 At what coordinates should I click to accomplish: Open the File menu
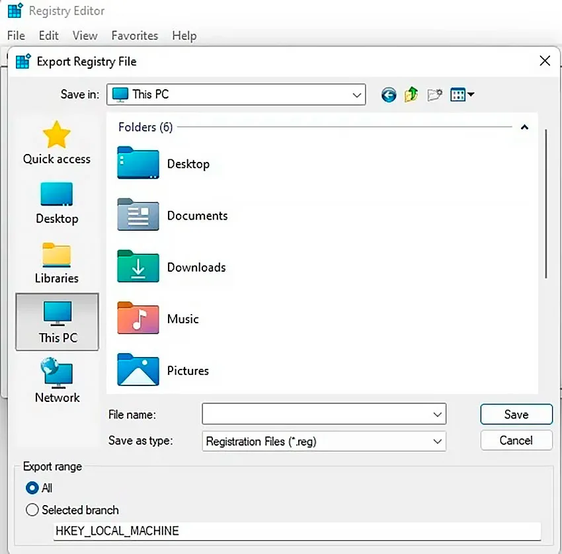(x=16, y=36)
